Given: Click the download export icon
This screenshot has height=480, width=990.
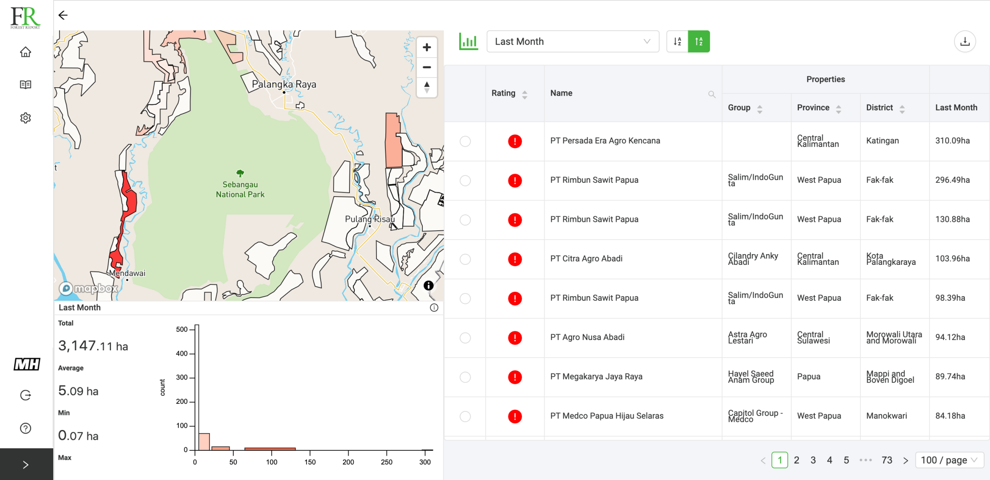Looking at the screenshot, I should point(965,41).
